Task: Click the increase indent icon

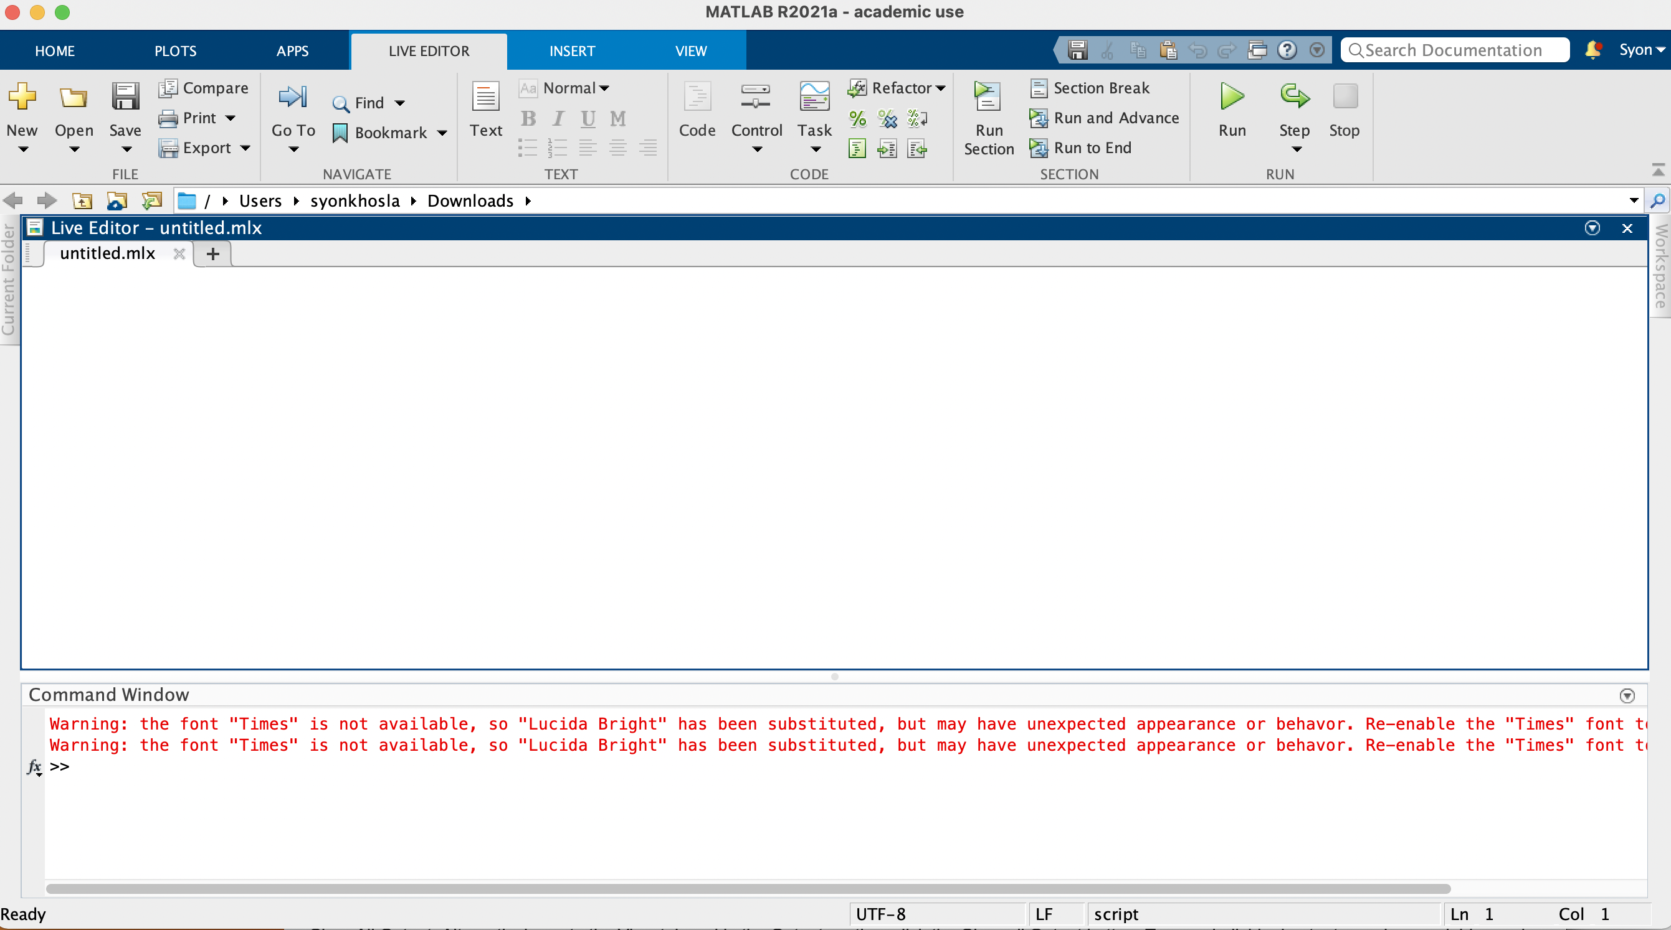Action: pyautogui.click(x=887, y=148)
